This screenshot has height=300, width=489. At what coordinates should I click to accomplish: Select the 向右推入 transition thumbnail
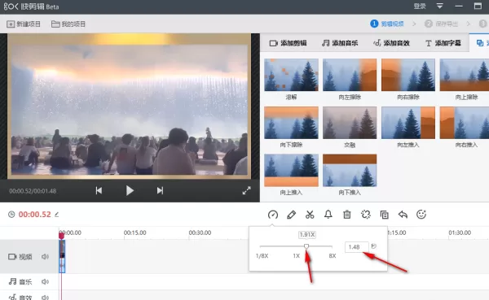pyautogui.click(x=465, y=123)
